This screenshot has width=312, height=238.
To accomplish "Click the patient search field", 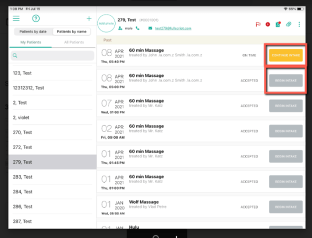I will click(52, 55).
